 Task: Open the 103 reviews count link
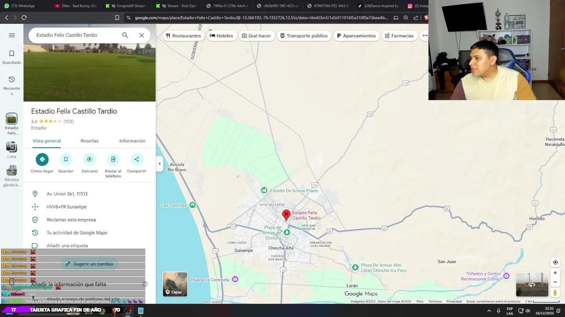pyautogui.click(x=68, y=122)
